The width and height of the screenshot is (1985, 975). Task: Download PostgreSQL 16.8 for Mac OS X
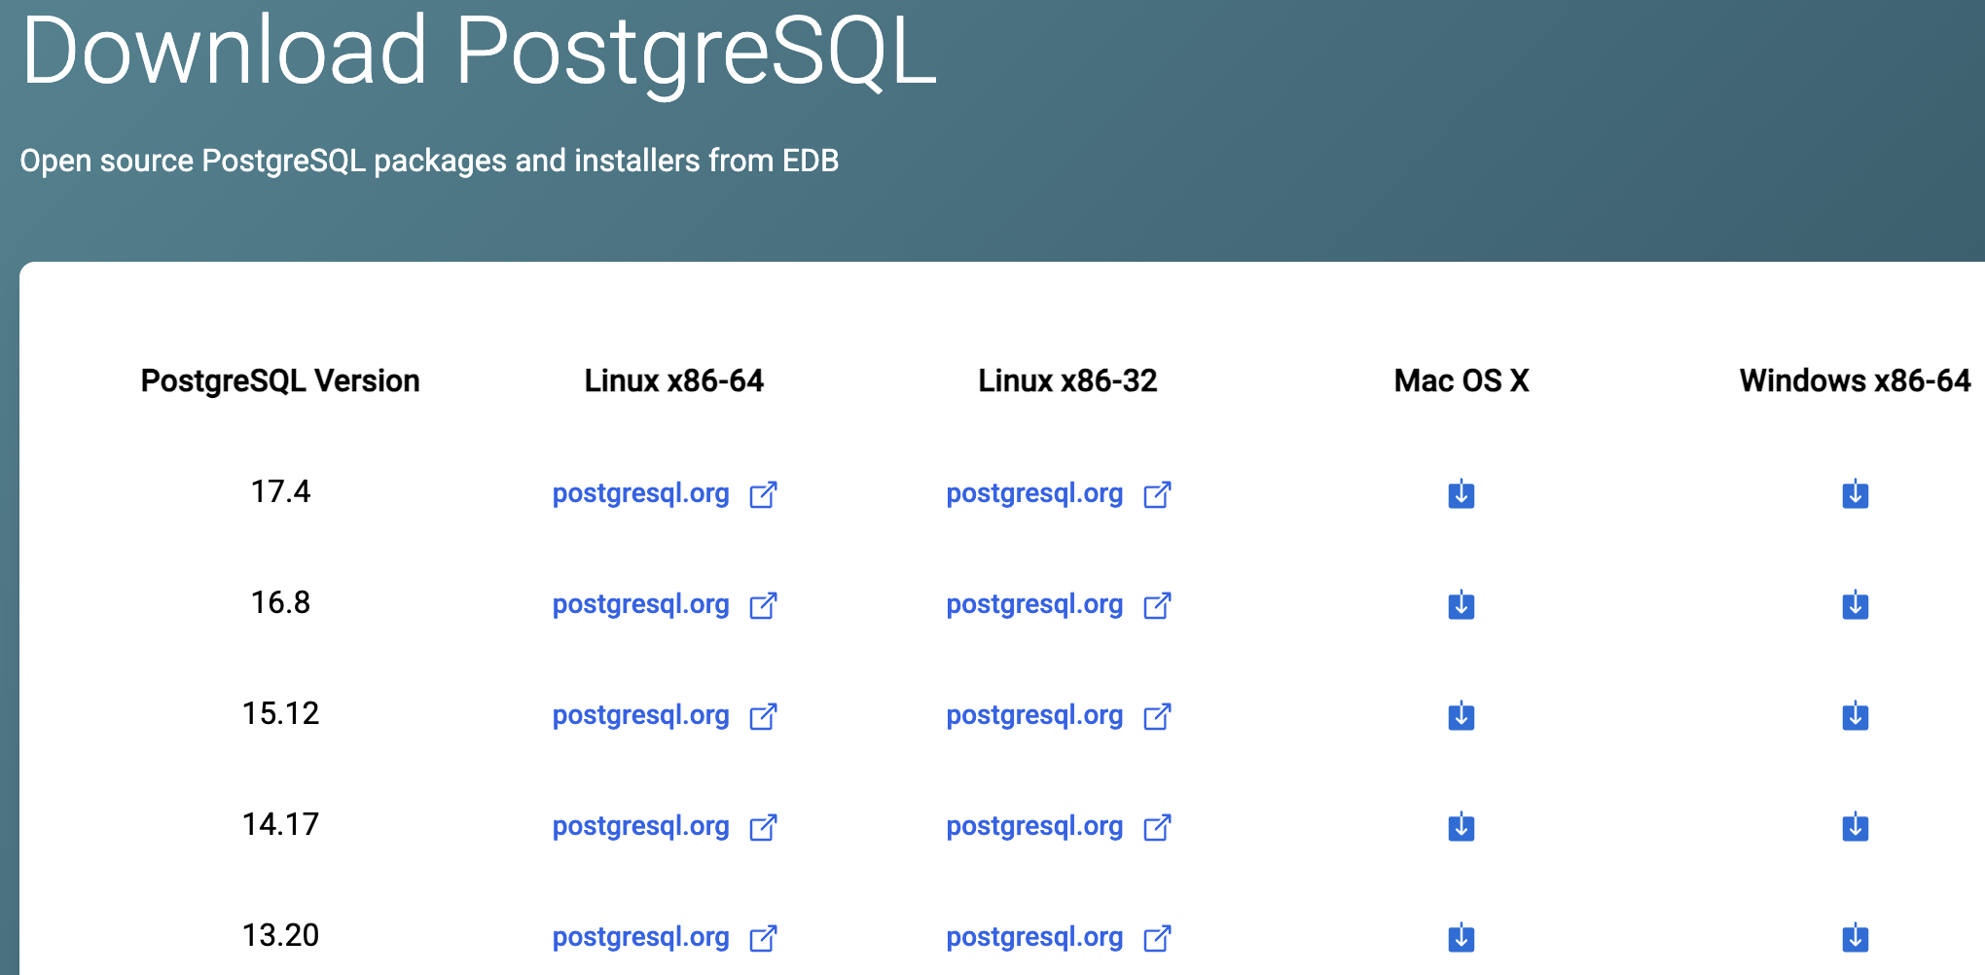click(x=1461, y=604)
